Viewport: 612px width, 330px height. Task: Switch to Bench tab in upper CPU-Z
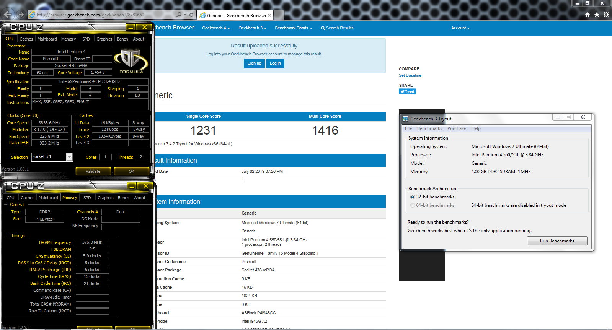[122, 39]
